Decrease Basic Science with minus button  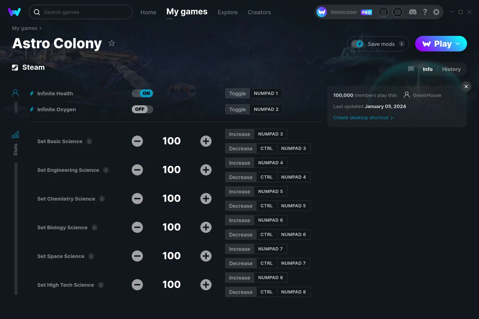[x=137, y=141]
